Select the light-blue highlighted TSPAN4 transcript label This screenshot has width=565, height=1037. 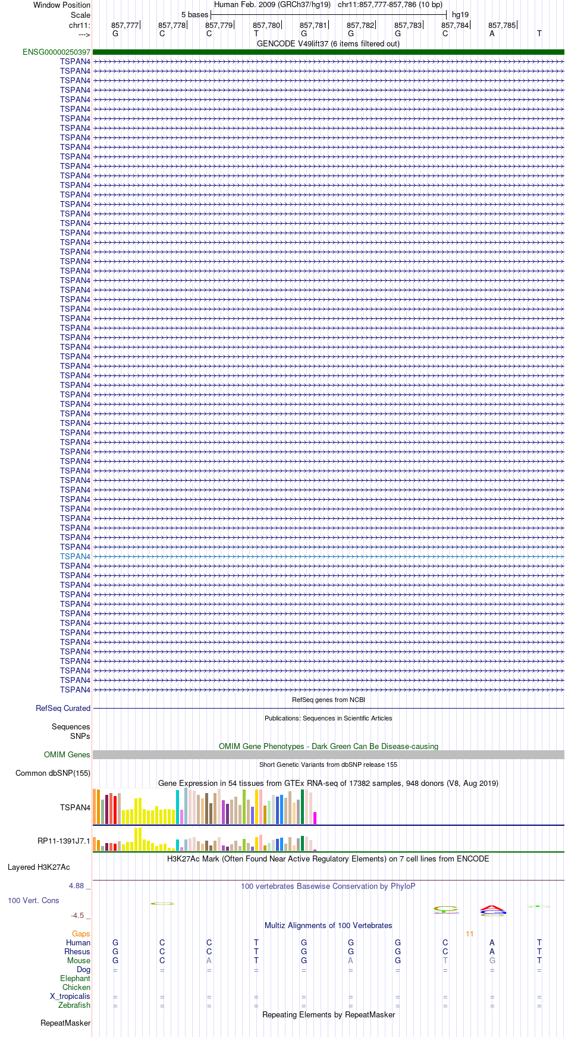75,557
